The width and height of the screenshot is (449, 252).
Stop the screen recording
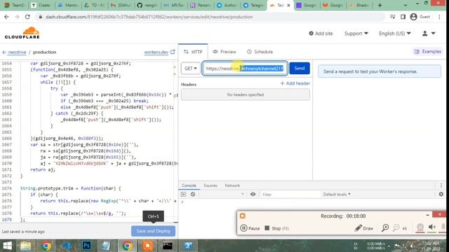[276, 228]
